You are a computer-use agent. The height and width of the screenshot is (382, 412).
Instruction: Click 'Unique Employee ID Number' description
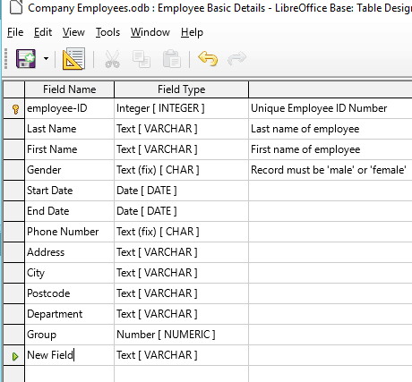pyautogui.click(x=319, y=108)
